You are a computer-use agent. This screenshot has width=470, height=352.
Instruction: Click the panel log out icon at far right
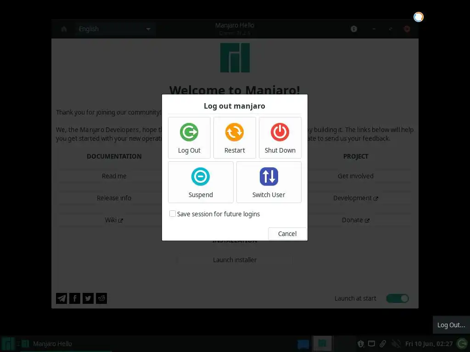point(462,344)
